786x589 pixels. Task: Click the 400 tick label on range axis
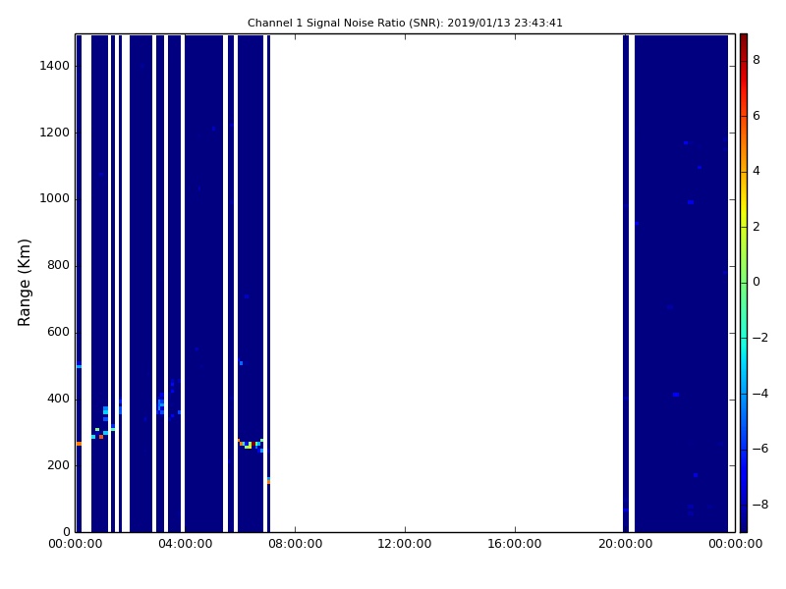58,399
